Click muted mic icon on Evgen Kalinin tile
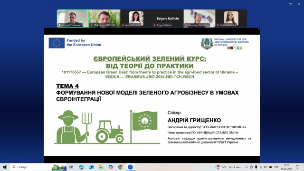Screen dimensions: 304x171 coord(154,25)
